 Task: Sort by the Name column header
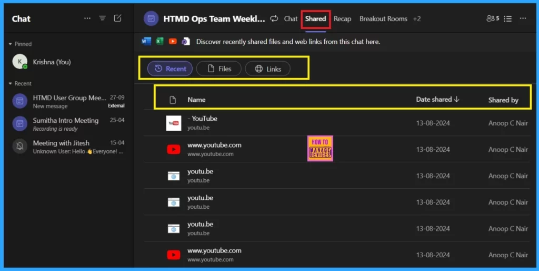pos(197,100)
